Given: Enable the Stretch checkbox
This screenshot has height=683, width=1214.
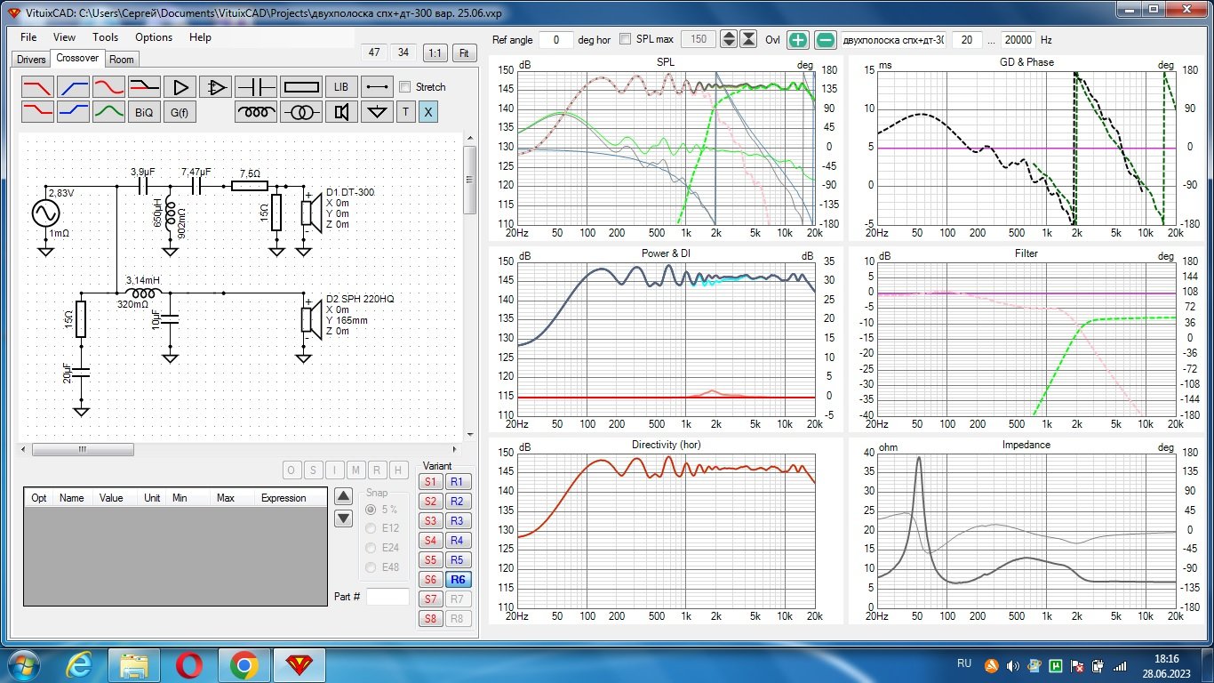Looking at the screenshot, I should click(x=405, y=87).
